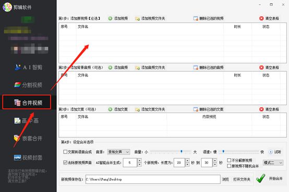Click the length field showing 20

point(179,162)
